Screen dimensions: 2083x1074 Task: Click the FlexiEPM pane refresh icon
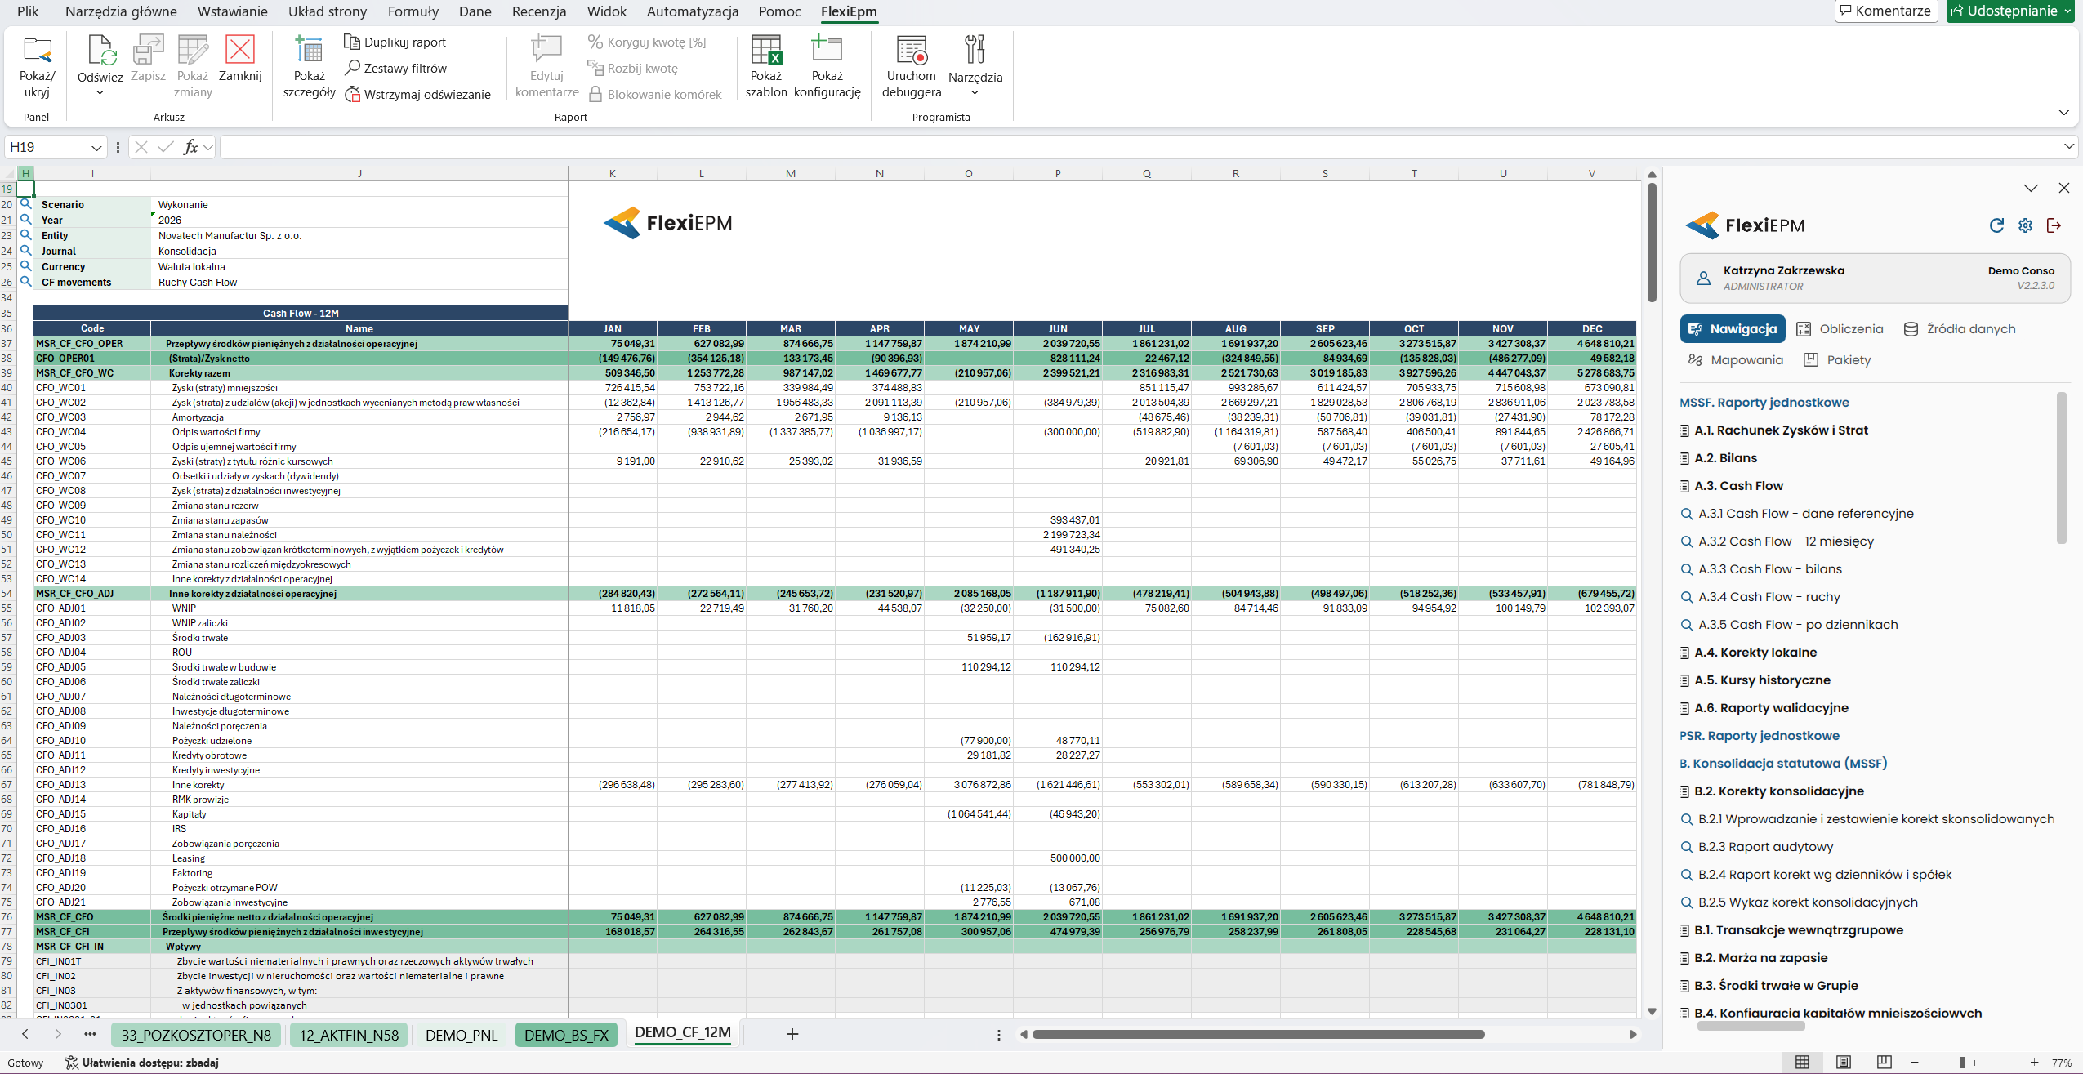tap(1996, 225)
